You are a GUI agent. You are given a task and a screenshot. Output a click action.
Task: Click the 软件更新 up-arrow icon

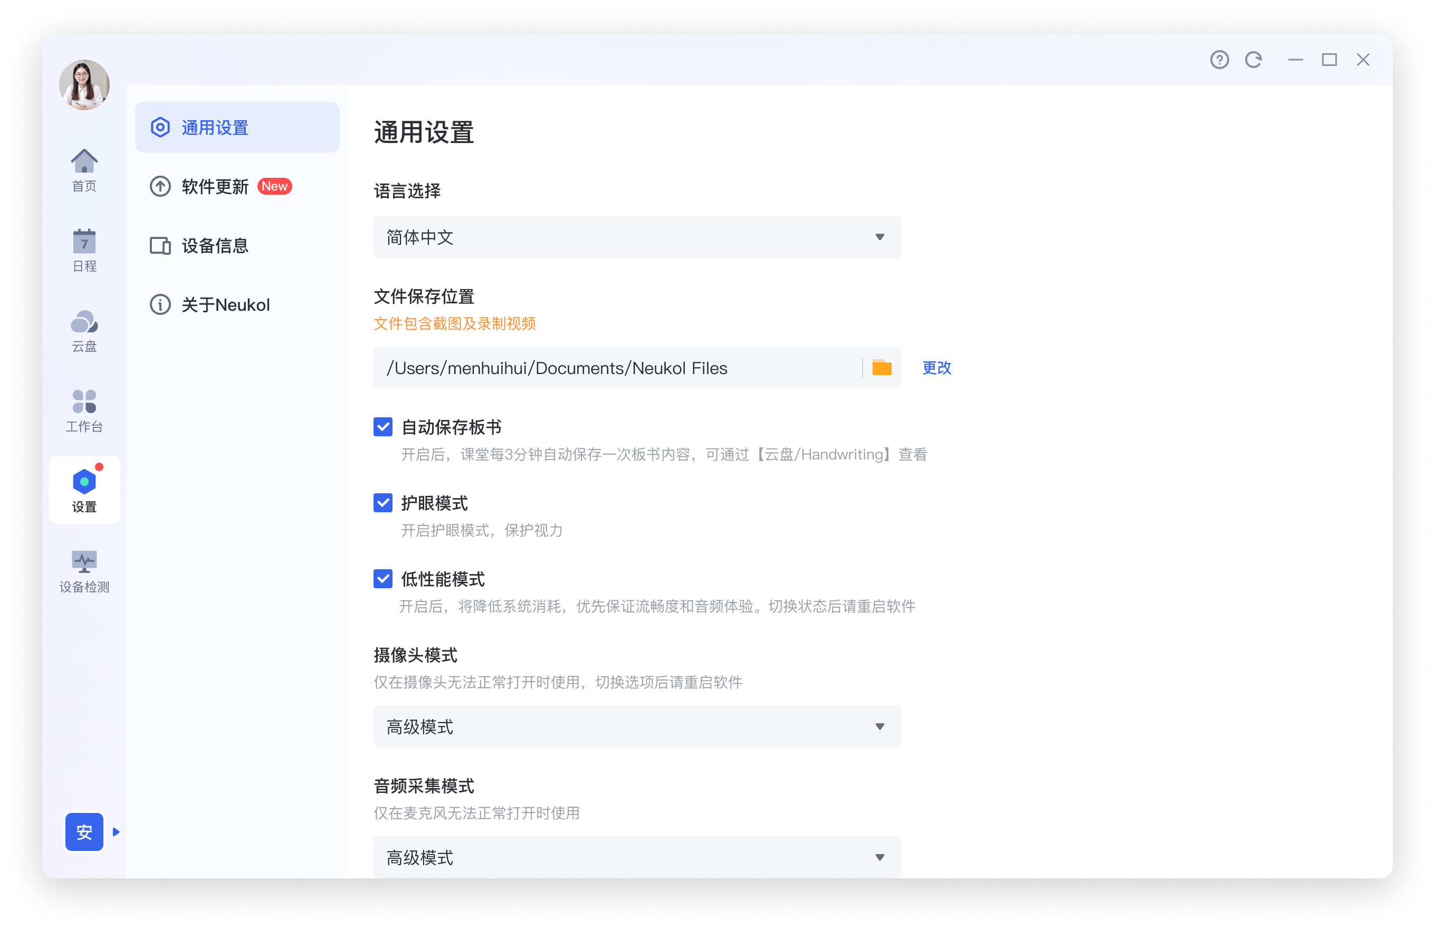160,186
